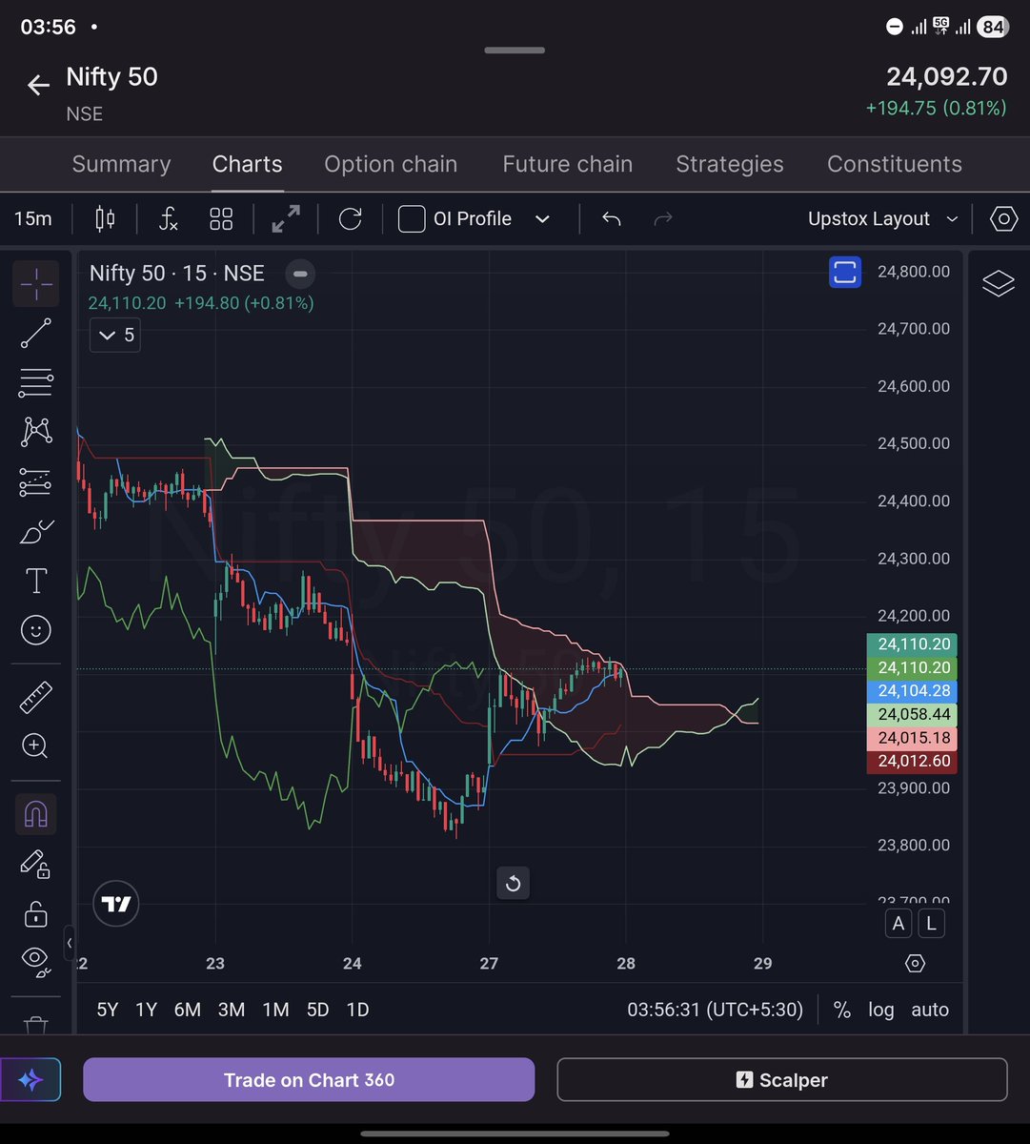This screenshot has height=1144, width=1030.
Task: Toggle the A auto-fit button
Action: [899, 923]
